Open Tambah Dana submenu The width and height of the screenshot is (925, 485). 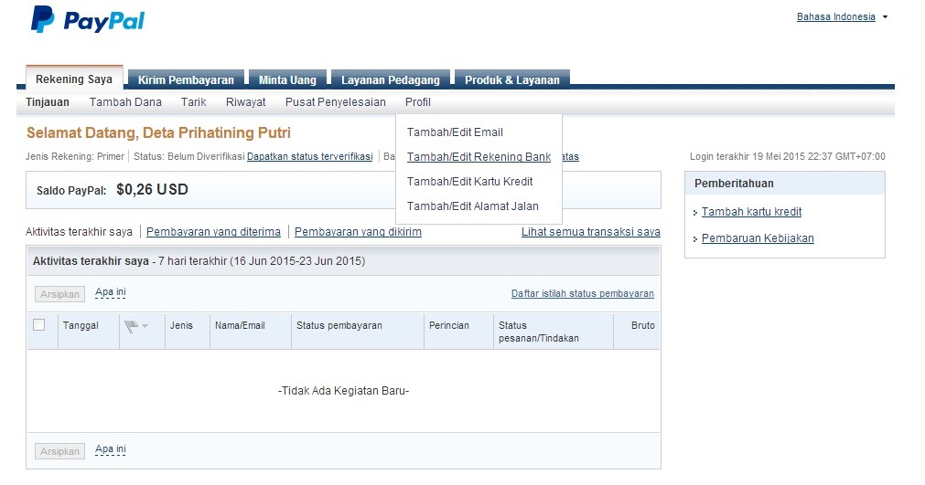(125, 101)
